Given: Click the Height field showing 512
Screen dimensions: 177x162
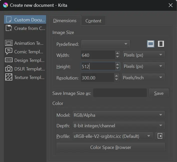Looking at the screenshot, I should [98, 66].
